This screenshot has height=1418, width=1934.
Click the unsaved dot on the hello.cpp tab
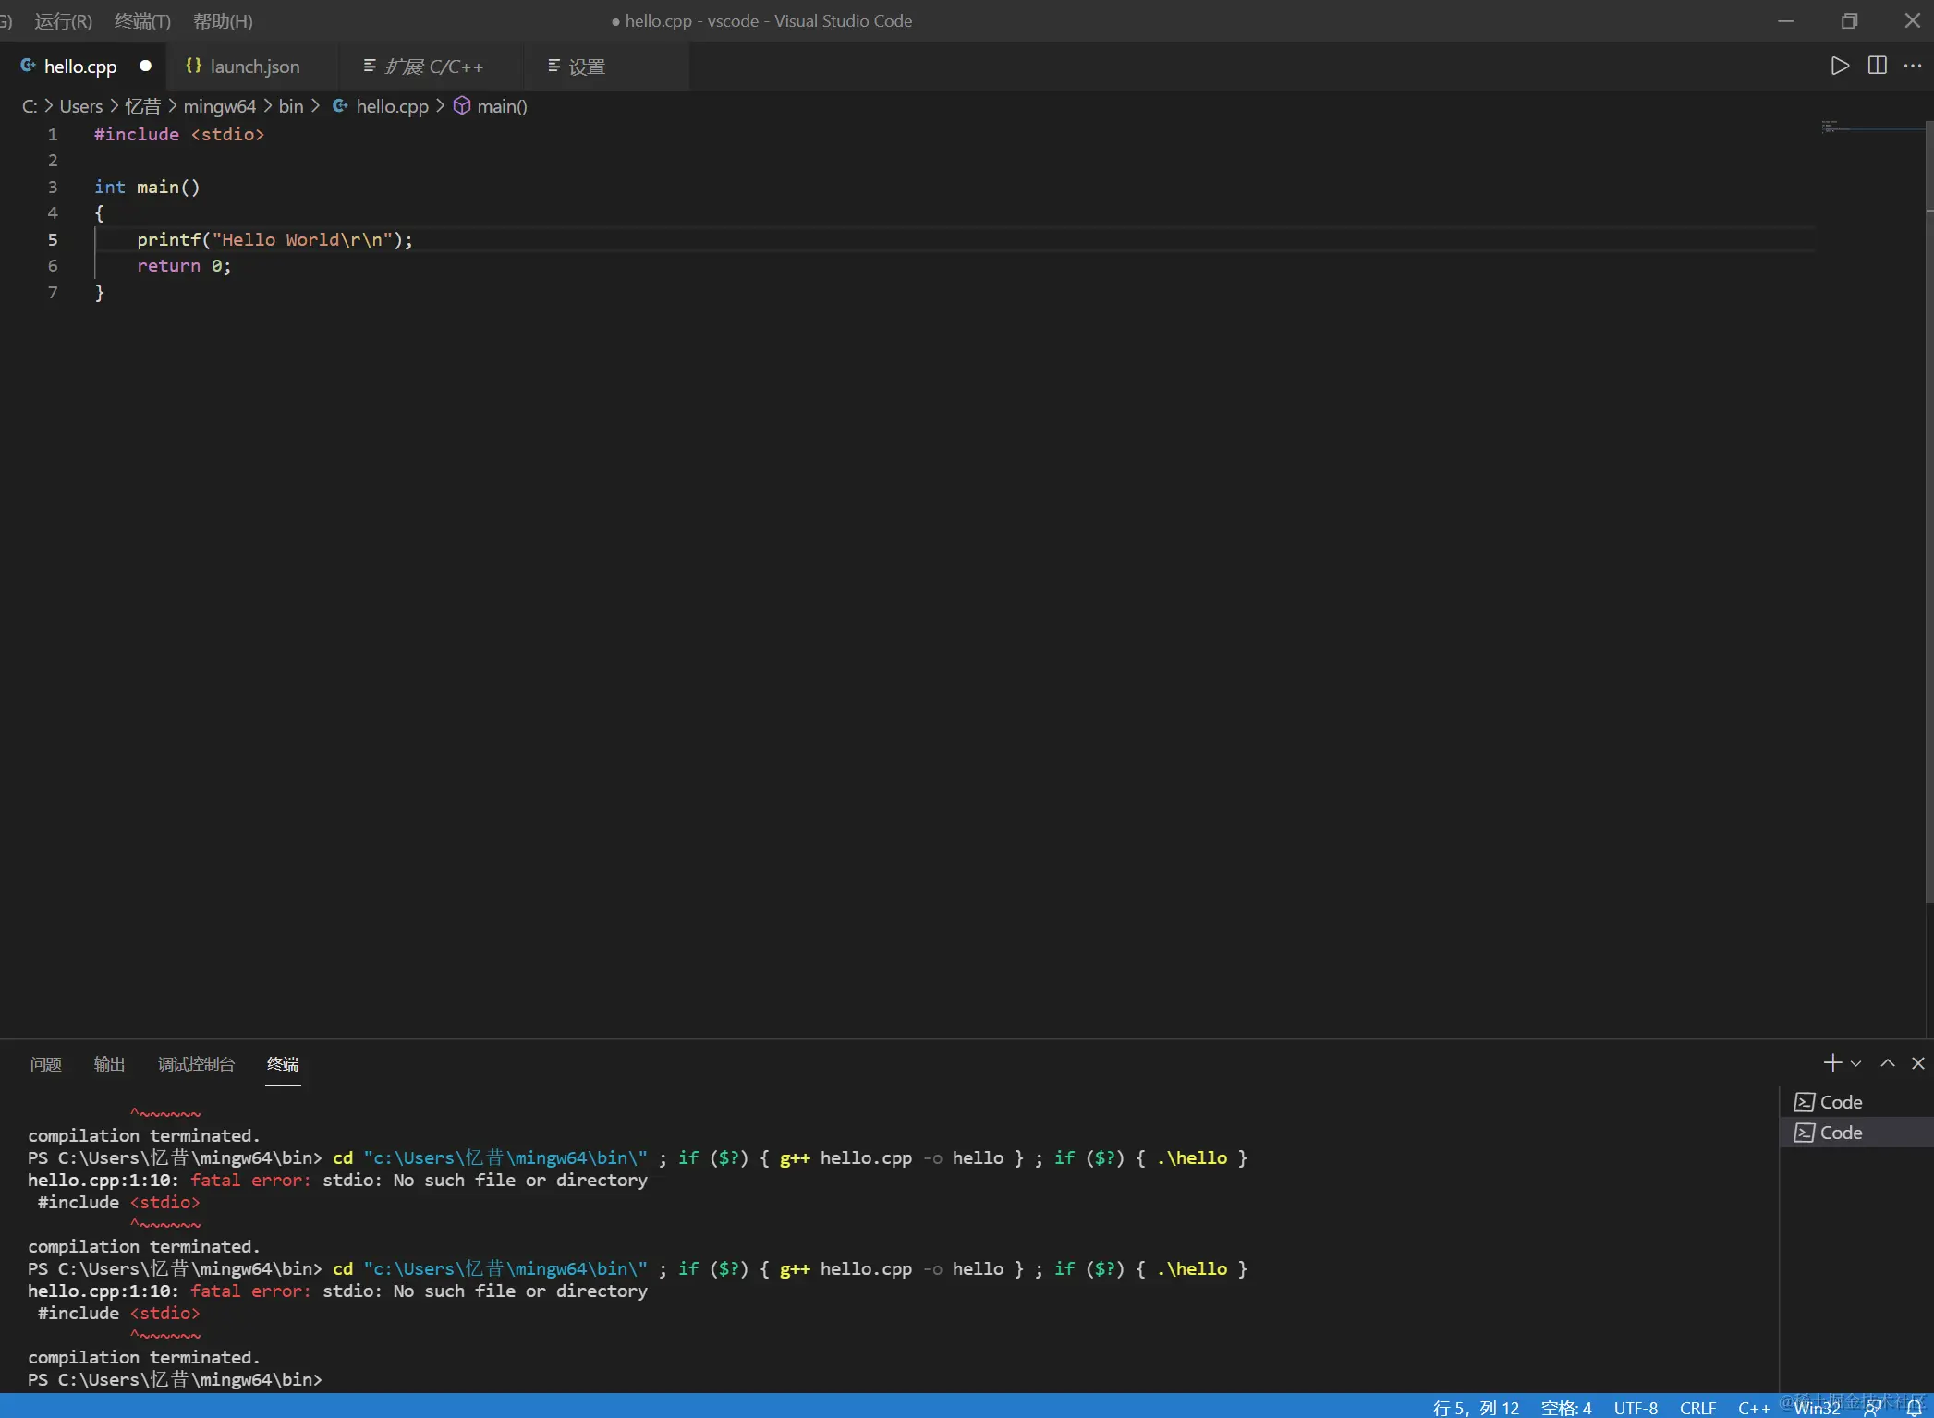click(145, 66)
